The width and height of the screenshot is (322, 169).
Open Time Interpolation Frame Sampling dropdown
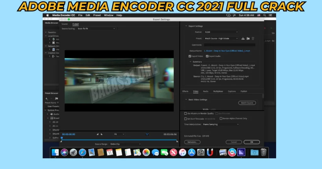click(x=221, y=124)
